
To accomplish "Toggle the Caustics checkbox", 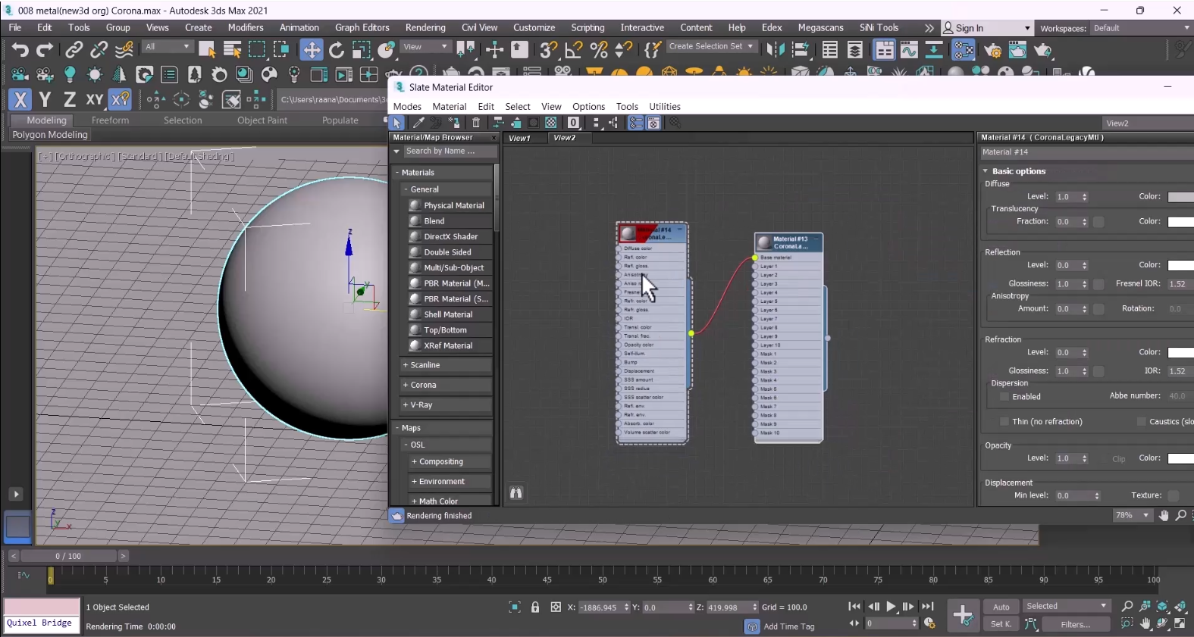I will 1141,421.
